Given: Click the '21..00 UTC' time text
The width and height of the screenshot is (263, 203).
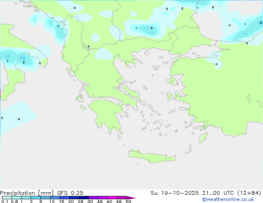Looking at the screenshot, I should pyautogui.click(x=218, y=193).
